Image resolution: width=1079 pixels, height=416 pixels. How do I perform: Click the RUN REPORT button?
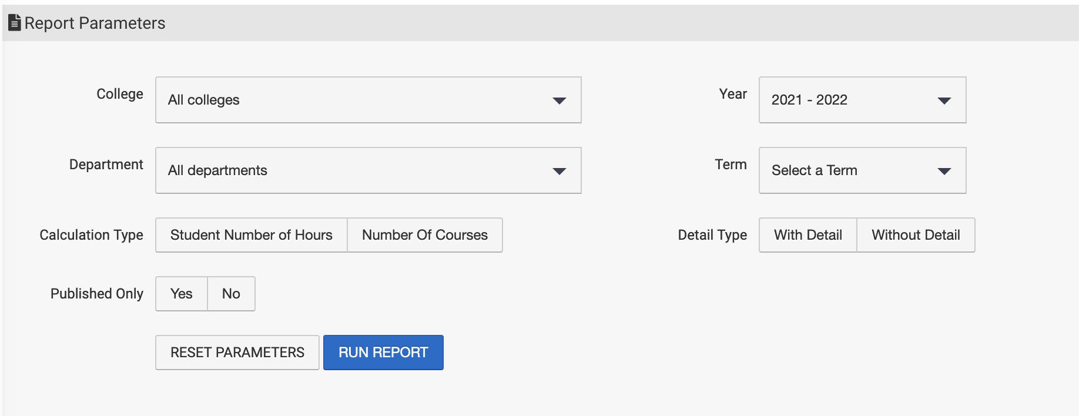pyautogui.click(x=383, y=353)
